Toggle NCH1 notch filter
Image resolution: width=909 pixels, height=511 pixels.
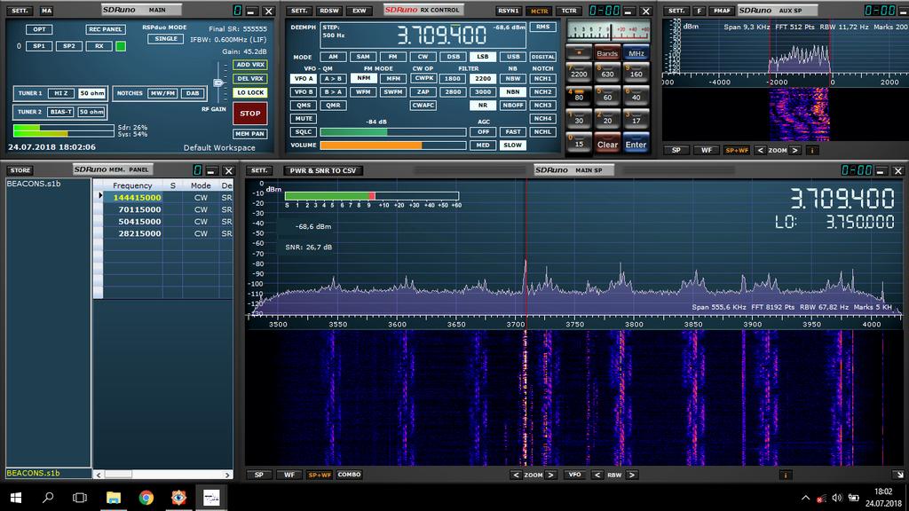(542, 78)
